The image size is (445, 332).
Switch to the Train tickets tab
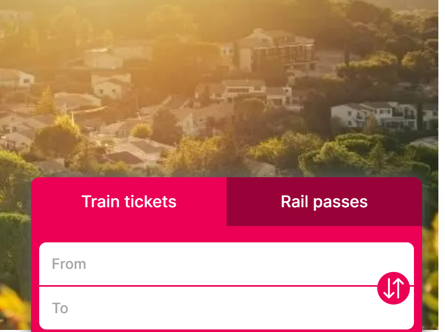click(129, 202)
